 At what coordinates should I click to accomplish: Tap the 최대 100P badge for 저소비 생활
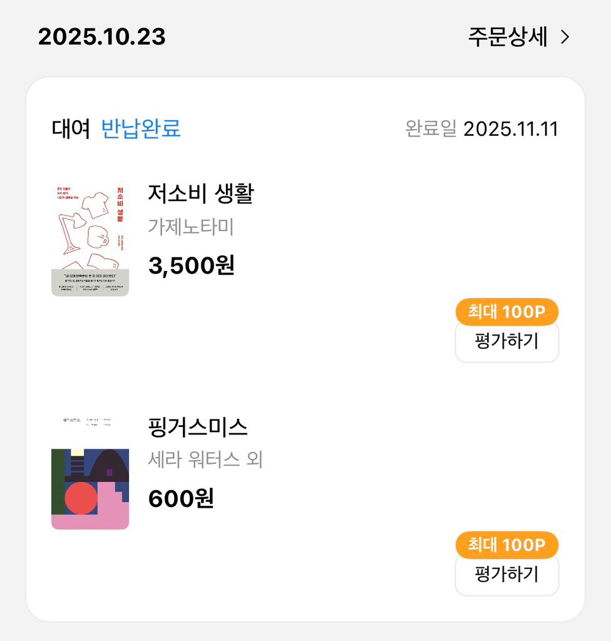(x=506, y=312)
